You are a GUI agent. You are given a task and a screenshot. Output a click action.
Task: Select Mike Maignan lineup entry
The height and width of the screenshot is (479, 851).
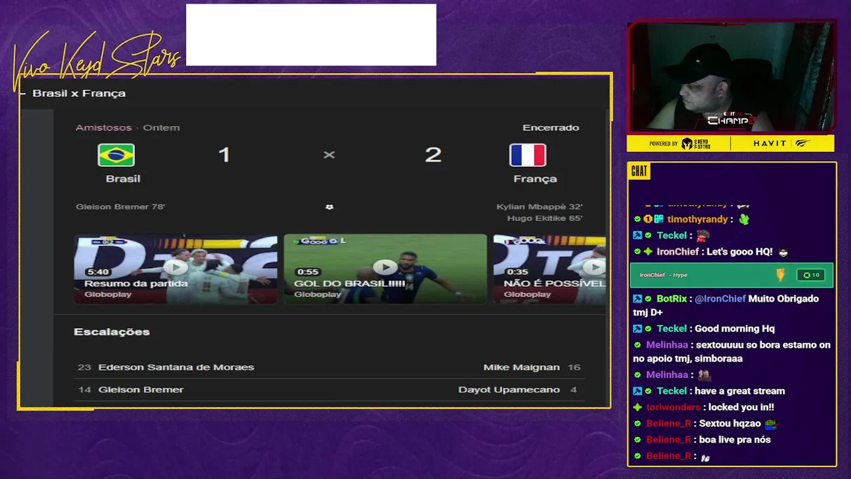(x=532, y=367)
